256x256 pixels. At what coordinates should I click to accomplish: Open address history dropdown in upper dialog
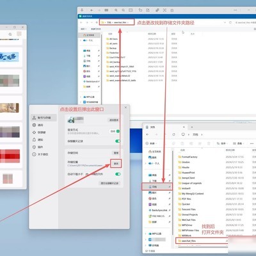(x=225, y=22)
